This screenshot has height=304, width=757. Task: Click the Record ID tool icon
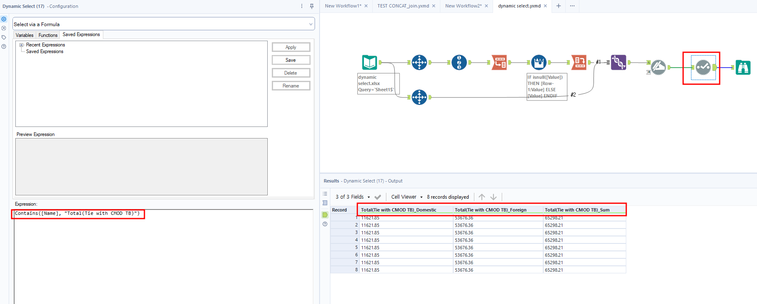click(459, 63)
